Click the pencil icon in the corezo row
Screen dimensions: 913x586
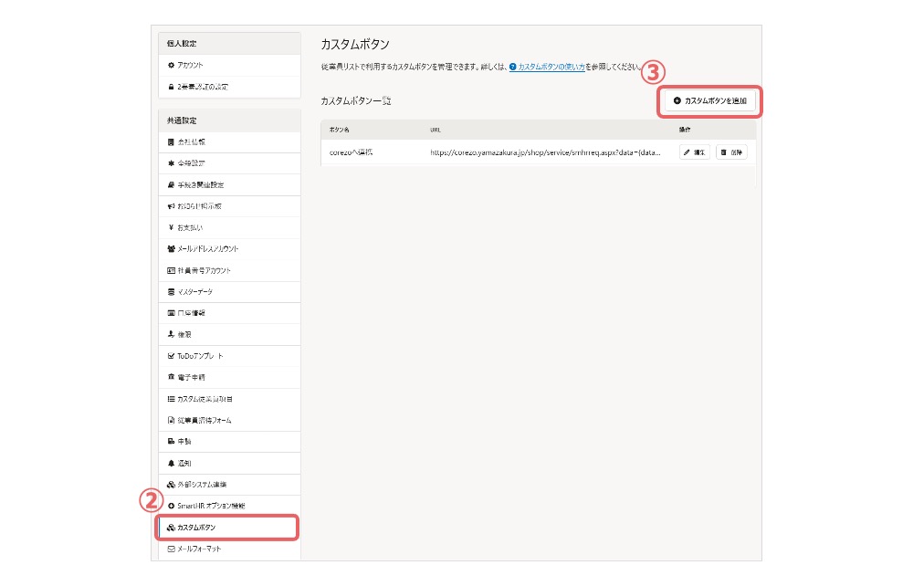pyautogui.click(x=687, y=152)
